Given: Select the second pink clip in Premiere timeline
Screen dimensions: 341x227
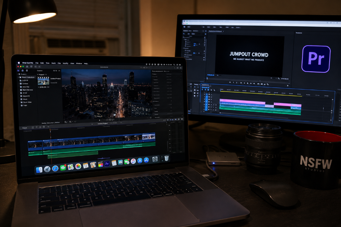Looking at the screenshot, I should pyautogui.click(x=287, y=104).
